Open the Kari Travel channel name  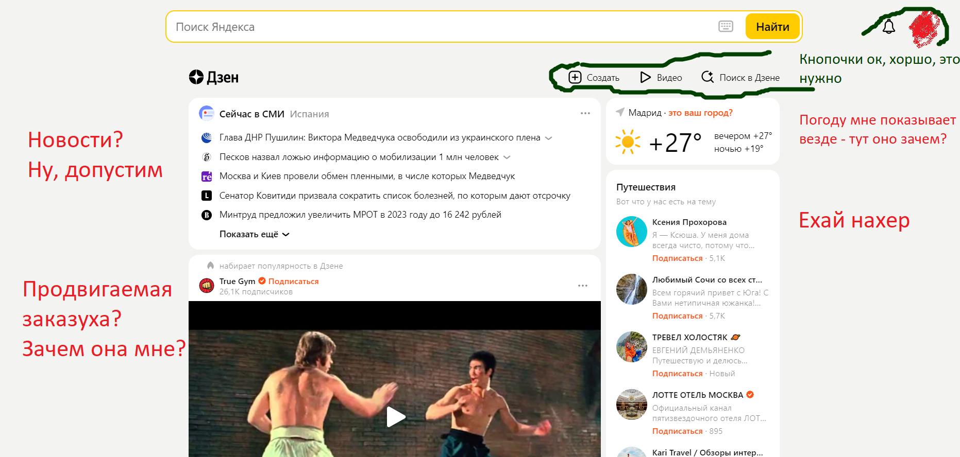point(708,452)
